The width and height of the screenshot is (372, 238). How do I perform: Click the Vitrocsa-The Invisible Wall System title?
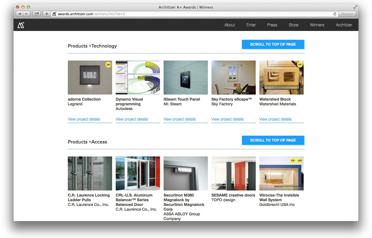[x=279, y=197]
